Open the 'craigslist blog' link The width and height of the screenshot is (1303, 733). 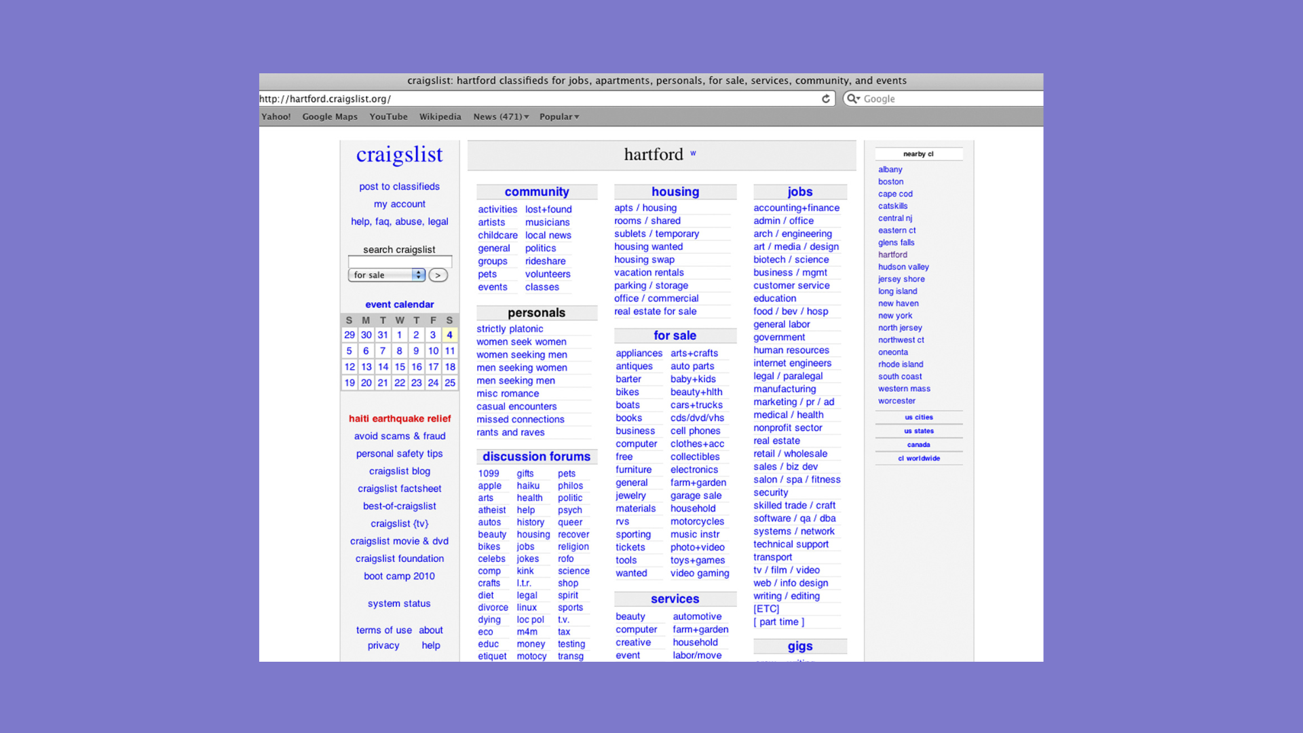point(399,470)
